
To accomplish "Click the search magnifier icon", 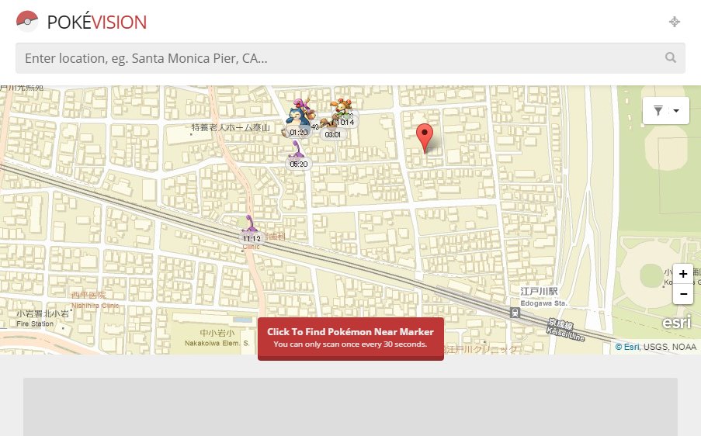I will (x=670, y=57).
